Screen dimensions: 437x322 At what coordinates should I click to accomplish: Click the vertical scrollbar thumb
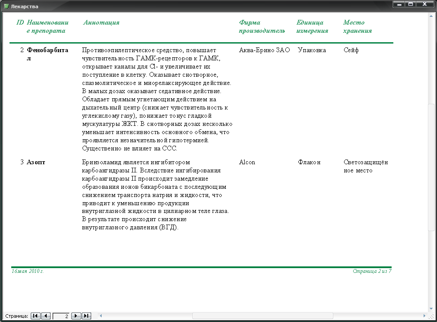[431, 167]
